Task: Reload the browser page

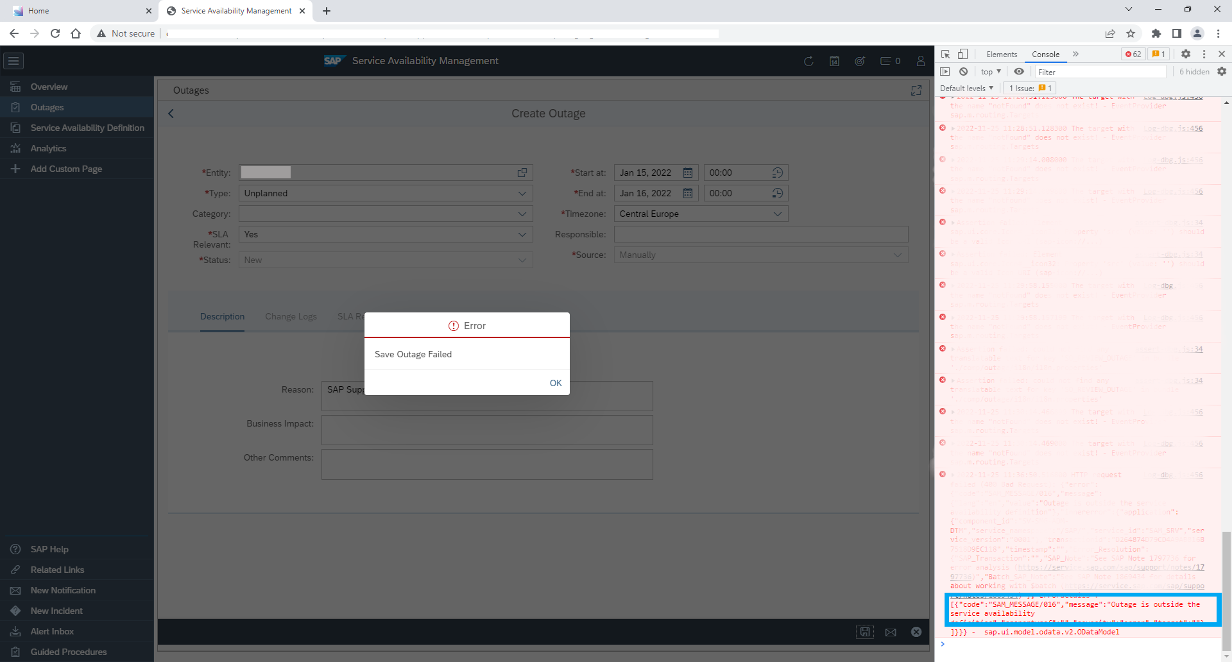Action: click(55, 33)
